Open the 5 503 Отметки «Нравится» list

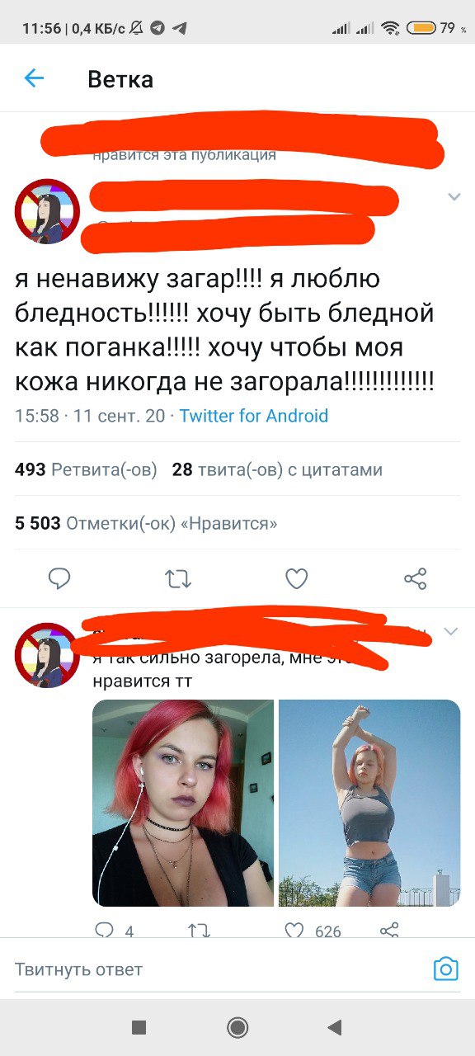(146, 523)
